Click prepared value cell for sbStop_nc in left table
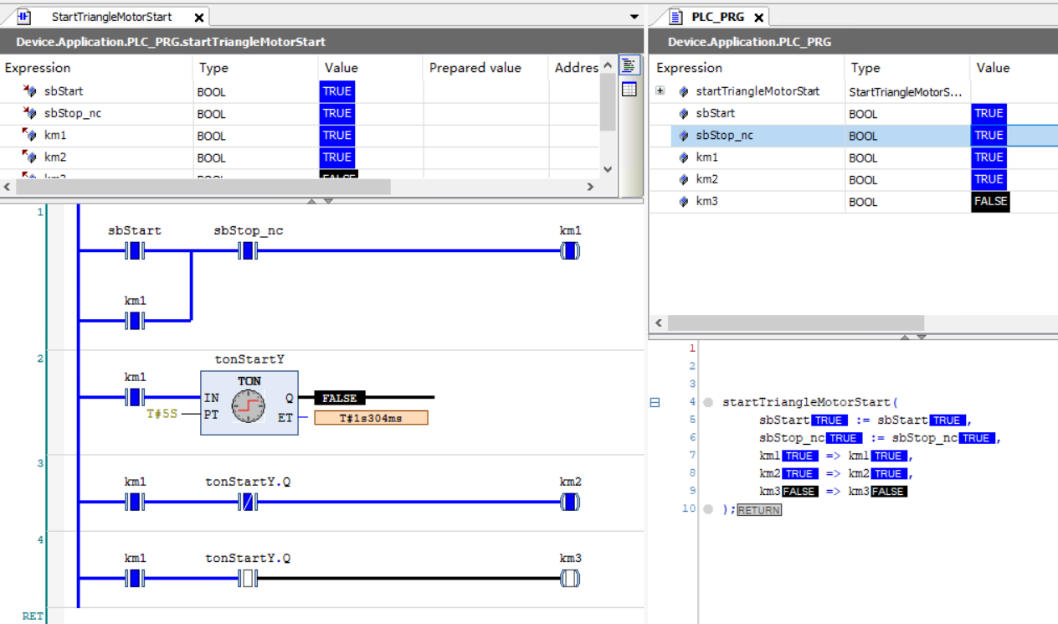1058x624 pixels. tap(485, 113)
